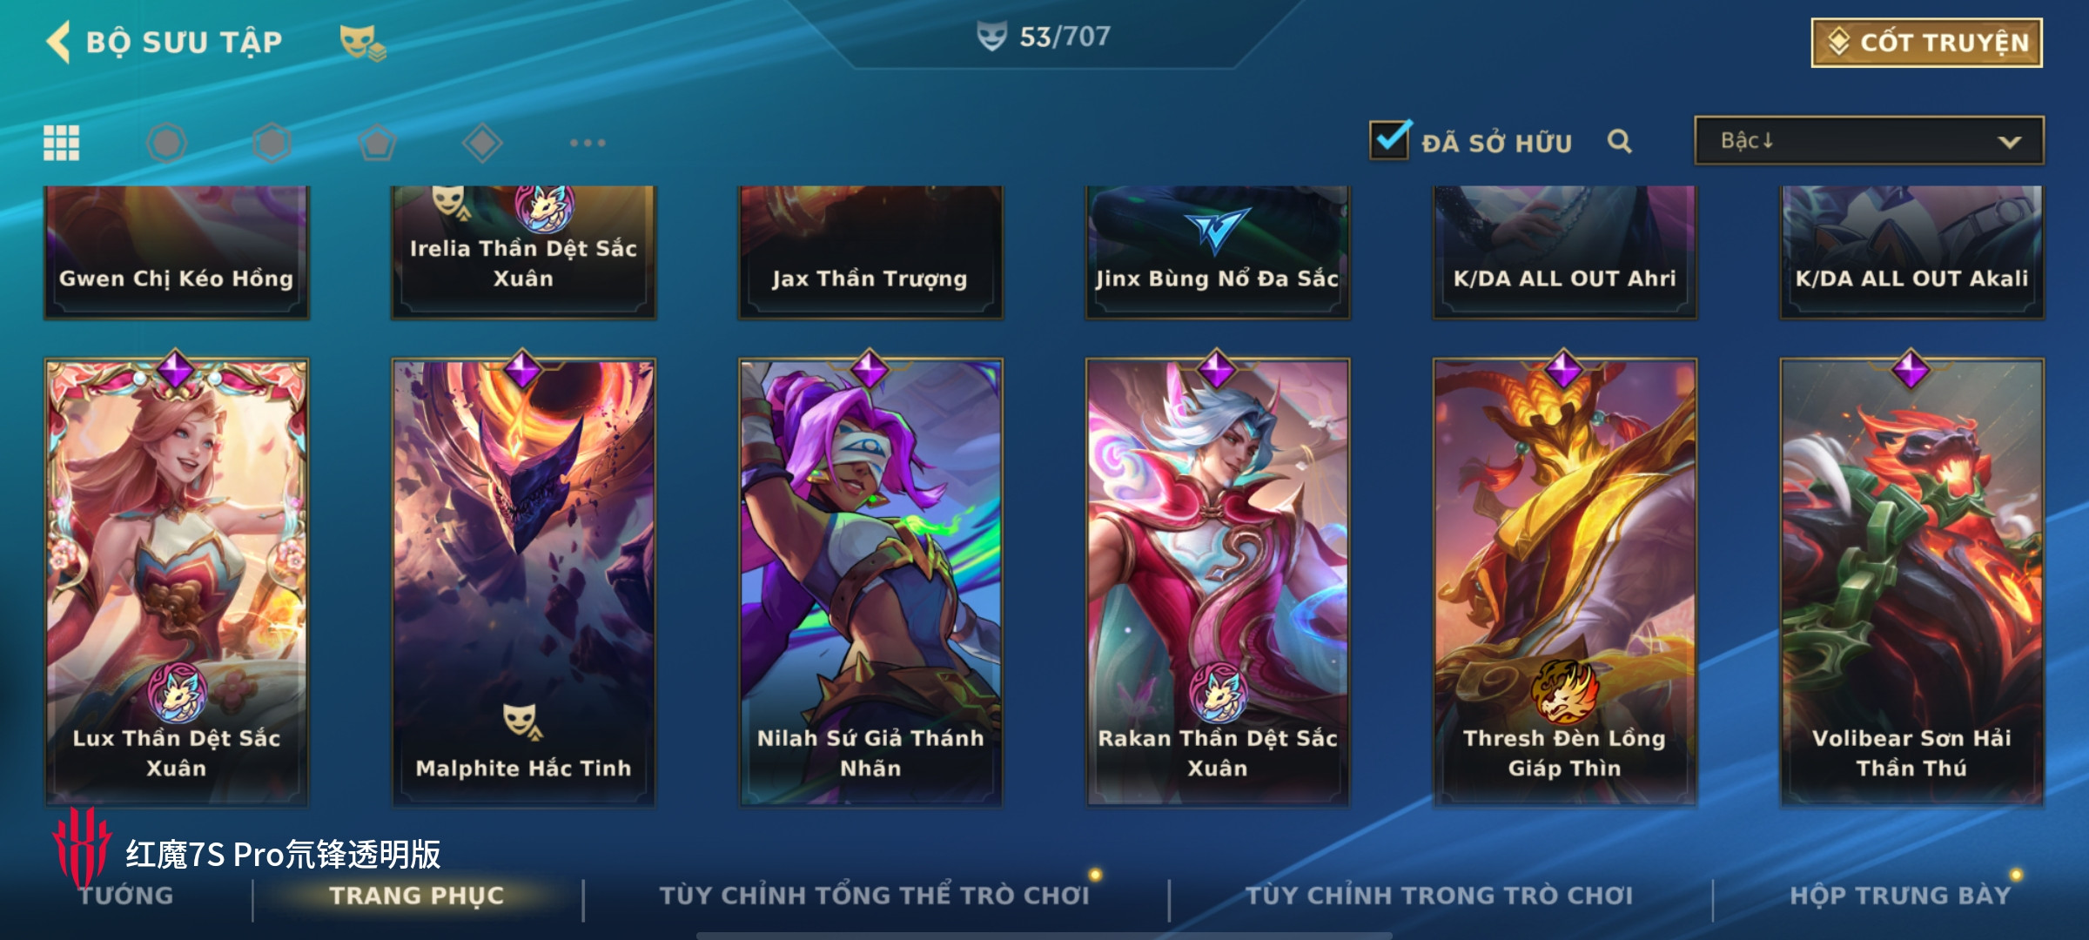The height and width of the screenshot is (940, 2089).
Task: Open the Hộp Trưng Bày tab
Action: (x=1900, y=896)
